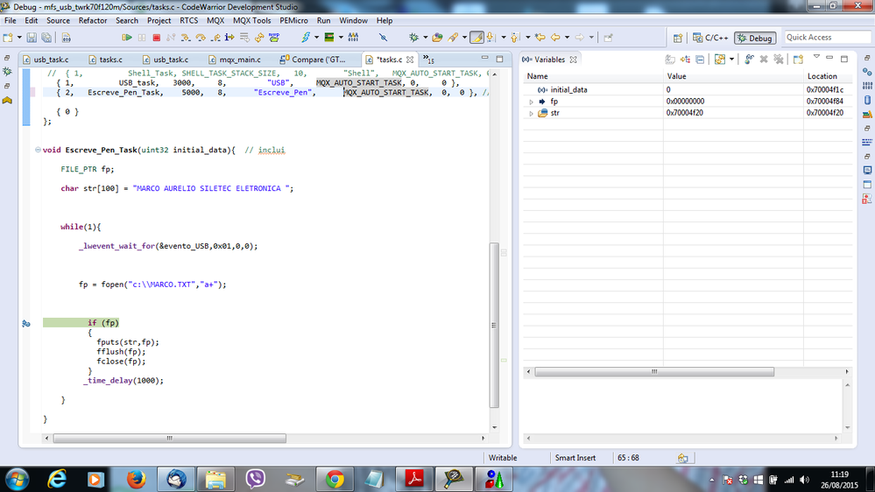The image size is (875, 492).
Task: Click the Flash programmer lightning icon
Action: [306, 38]
